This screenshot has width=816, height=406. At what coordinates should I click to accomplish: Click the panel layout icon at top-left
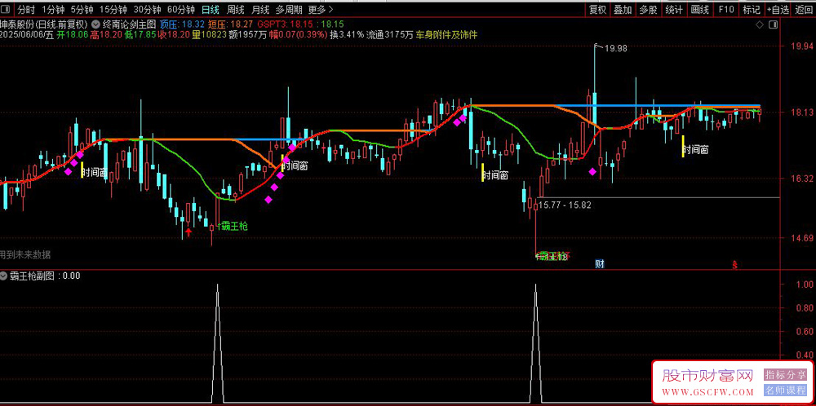(x=7, y=9)
